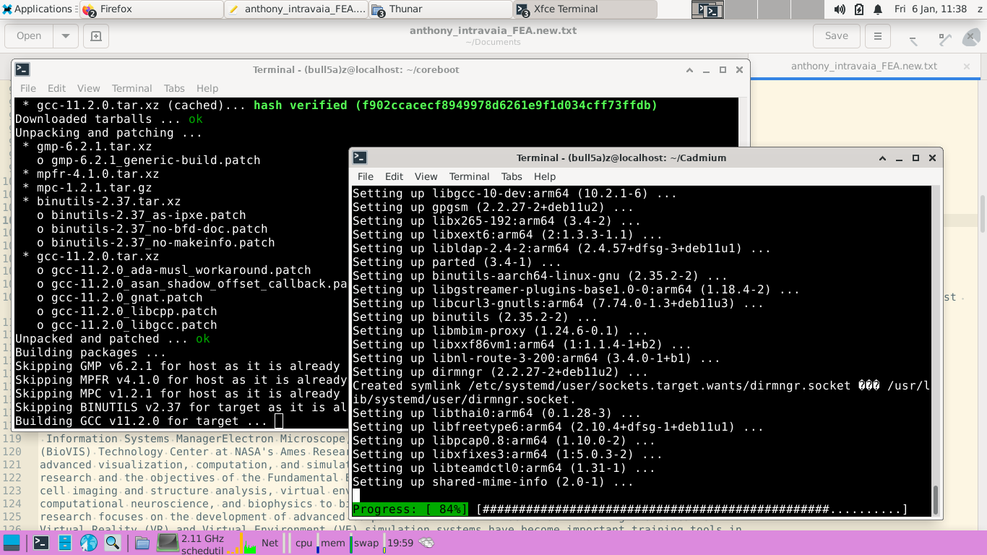Open File menu in the coreboot terminal
The width and height of the screenshot is (987, 555).
(27, 88)
